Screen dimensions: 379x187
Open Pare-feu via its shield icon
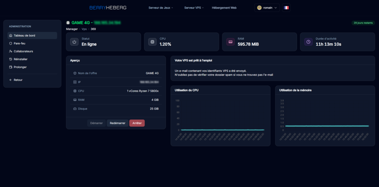click(10, 43)
